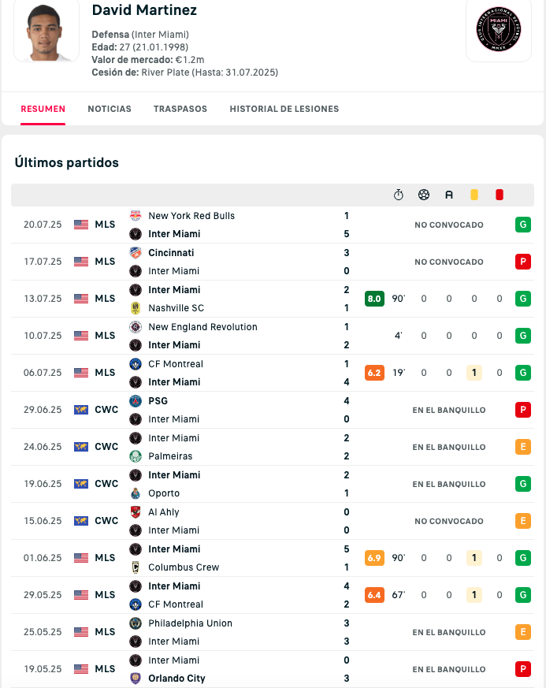Click the red P result badge for Cincinnati match
The width and height of the screenshot is (546, 688).
(522, 262)
